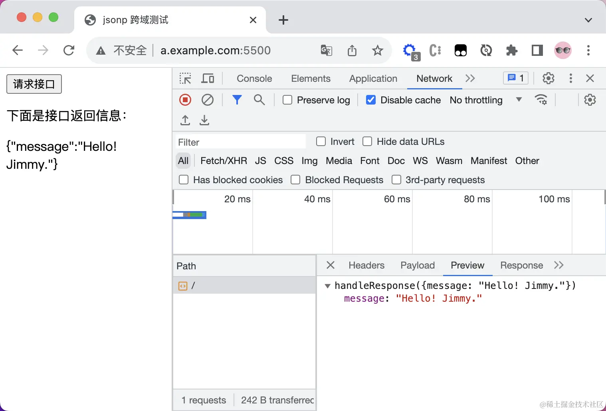Select the All filter type
Viewport: 606px width, 411px height.
click(183, 160)
